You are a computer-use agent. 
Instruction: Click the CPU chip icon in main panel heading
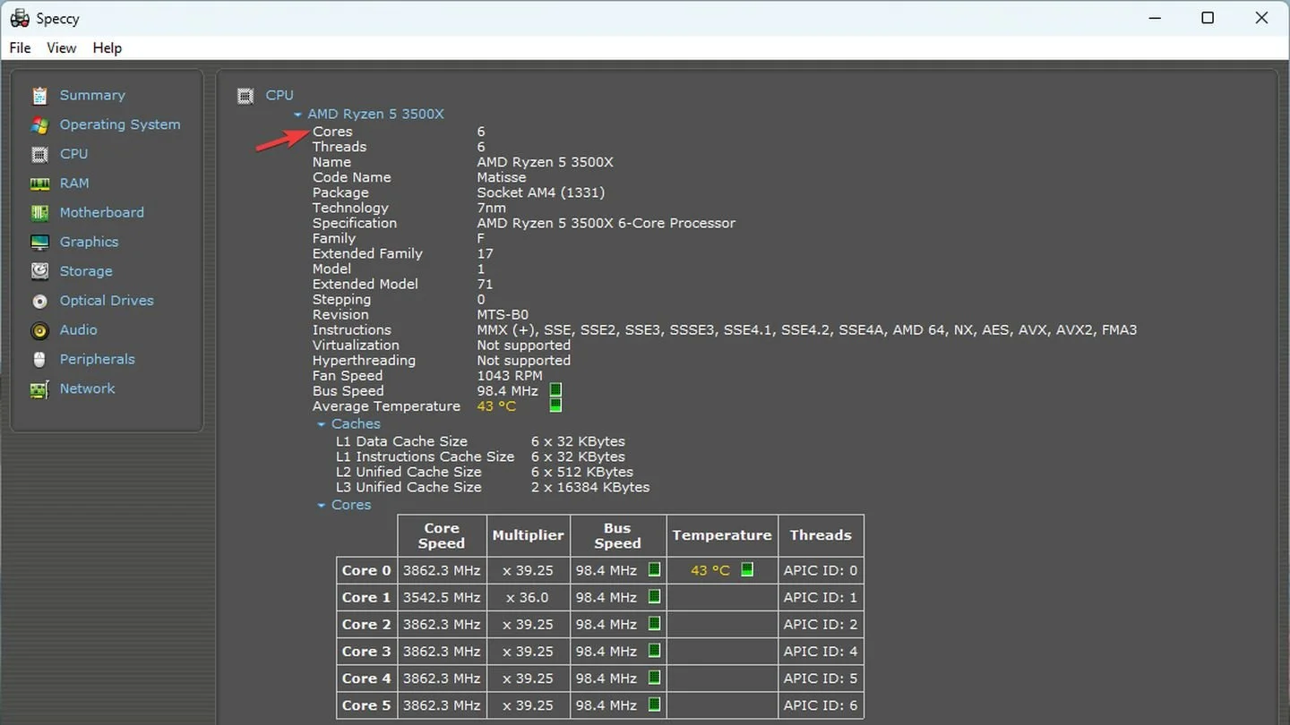tap(245, 95)
